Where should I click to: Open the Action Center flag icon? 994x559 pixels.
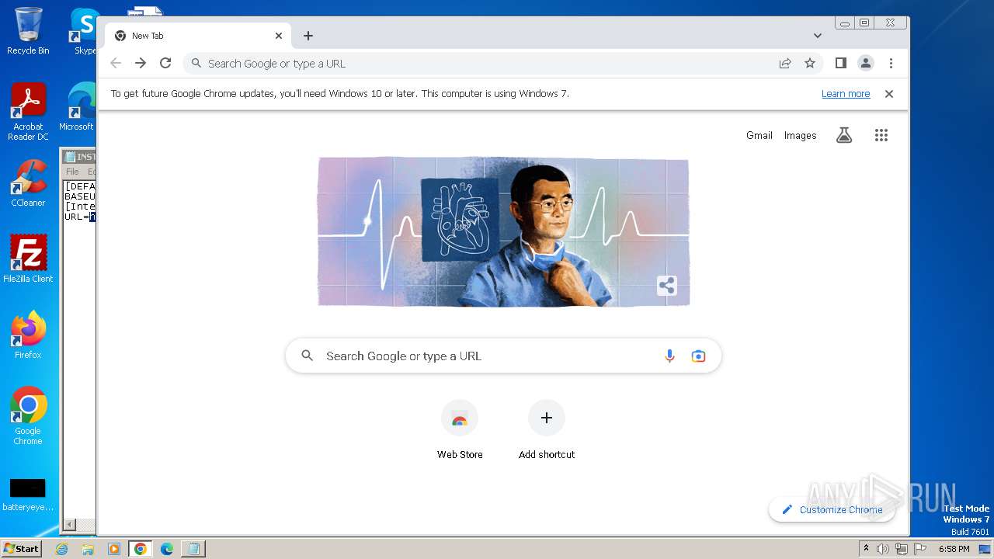[919, 549]
